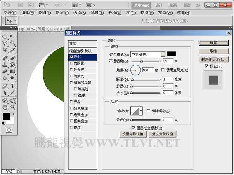This screenshot has width=234, height=175.
Task: Enable the 斜面和浮雕 bevel style
Action: click(x=71, y=82)
